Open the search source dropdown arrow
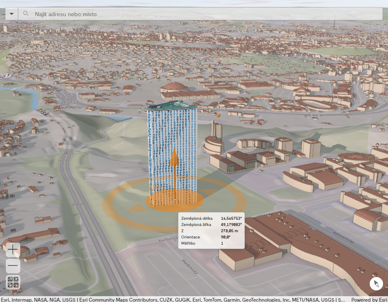This screenshot has height=302, width=388. 12,14
